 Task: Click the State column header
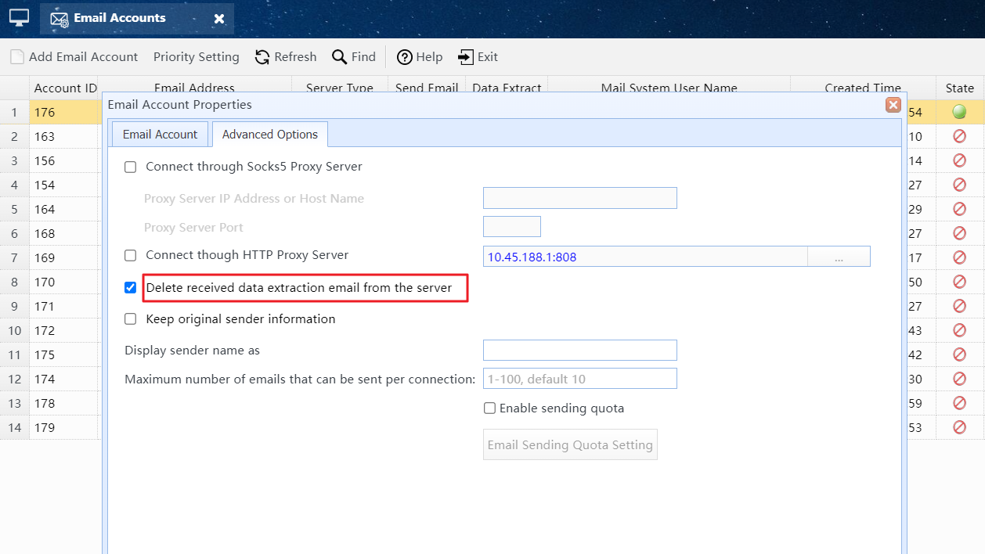(959, 88)
